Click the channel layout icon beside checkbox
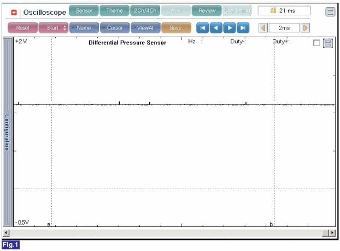 (328, 44)
